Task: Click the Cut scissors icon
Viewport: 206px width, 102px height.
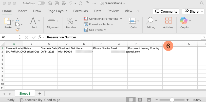Action: click(17, 19)
